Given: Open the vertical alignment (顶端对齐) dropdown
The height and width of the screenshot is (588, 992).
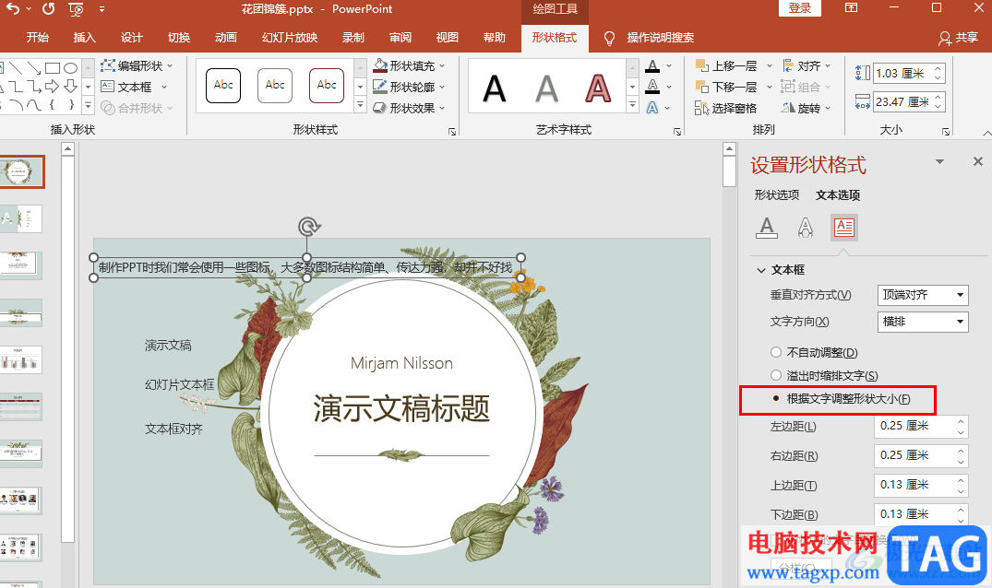Looking at the screenshot, I should 922,295.
